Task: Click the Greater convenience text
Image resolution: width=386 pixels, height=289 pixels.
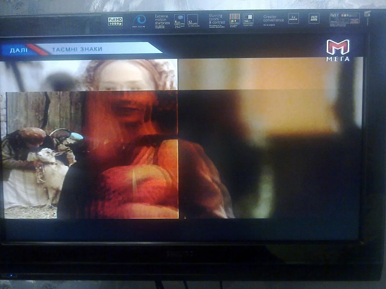Action: 274,18
